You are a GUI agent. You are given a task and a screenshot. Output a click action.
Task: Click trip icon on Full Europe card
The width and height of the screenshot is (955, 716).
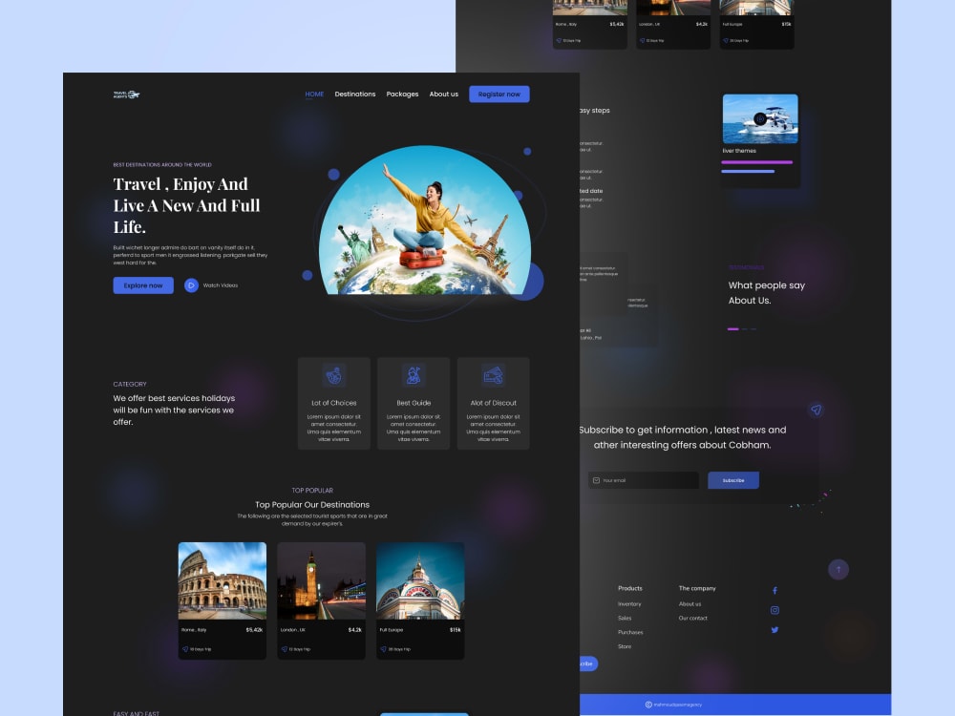coord(383,649)
